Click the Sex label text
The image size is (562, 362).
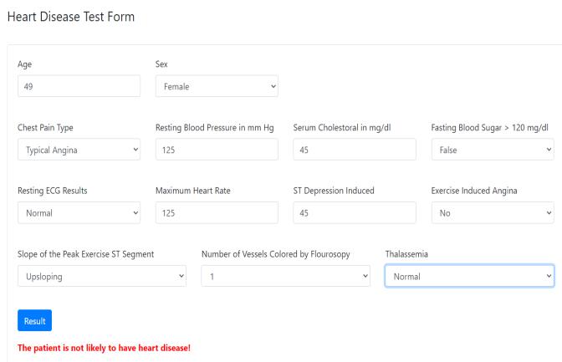[161, 64]
